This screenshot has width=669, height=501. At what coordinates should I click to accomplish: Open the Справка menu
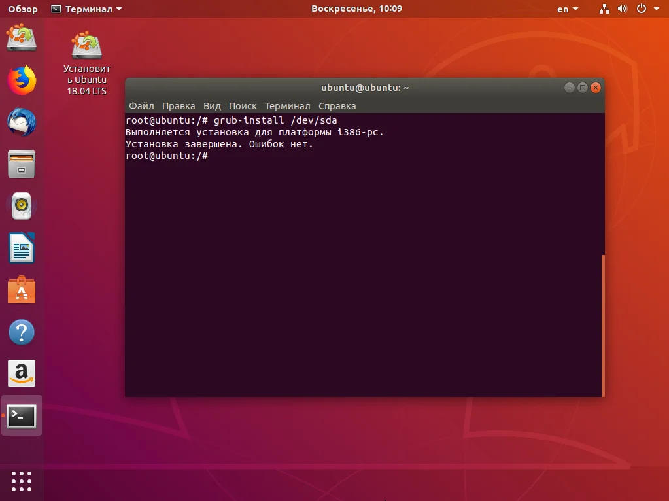[337, 106]
